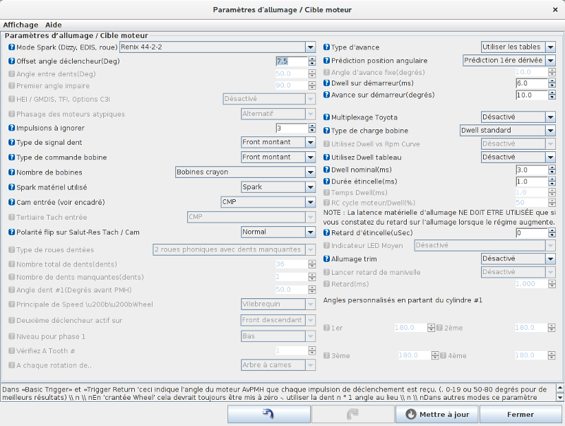565x426 pixels.
Task: Open help for Multiplexage Toyota
Action: (327, 117)
